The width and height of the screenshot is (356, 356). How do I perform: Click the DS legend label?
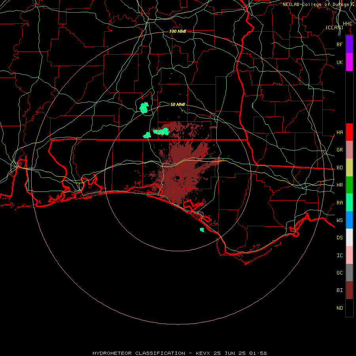339,238
